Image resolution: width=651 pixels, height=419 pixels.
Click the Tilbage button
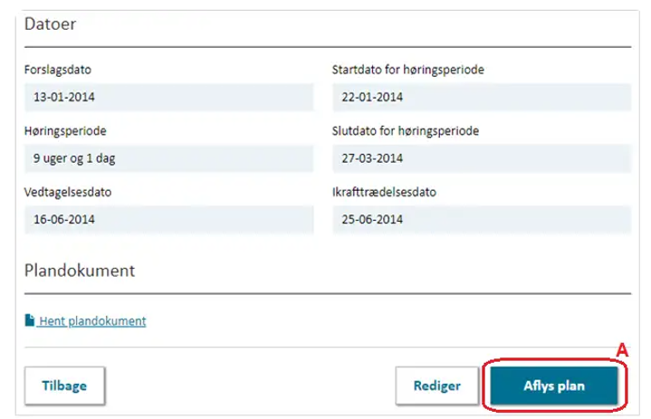point(64,386)
